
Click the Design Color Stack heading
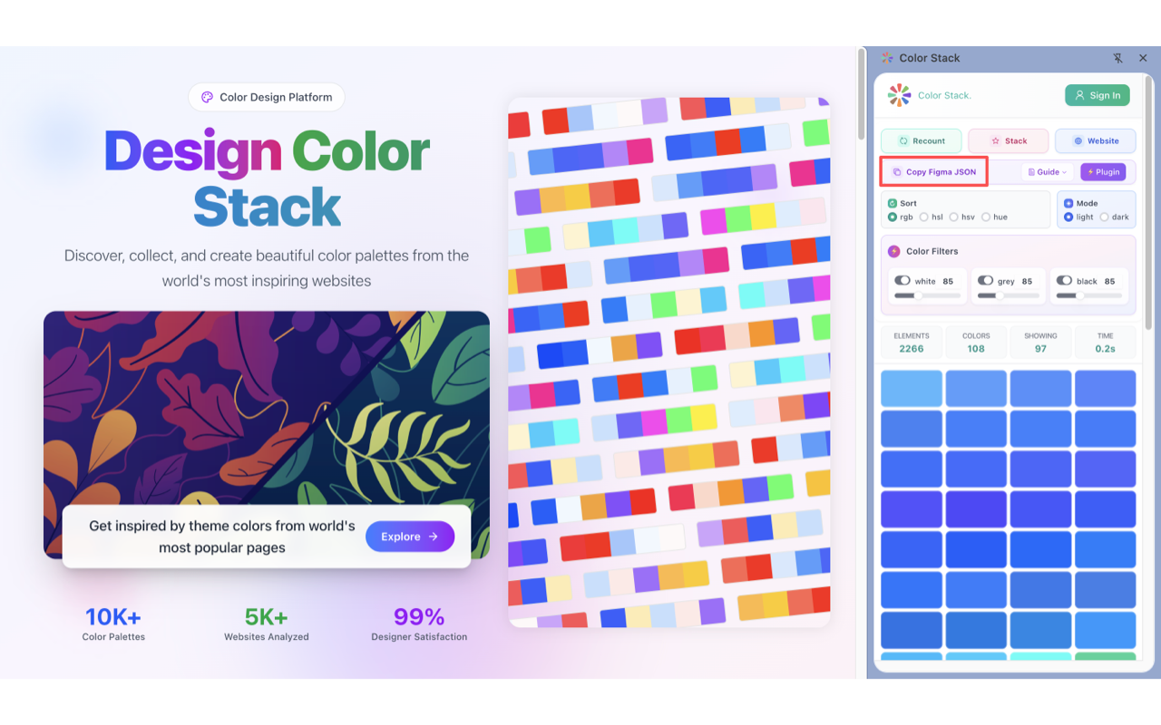point(267,178)
